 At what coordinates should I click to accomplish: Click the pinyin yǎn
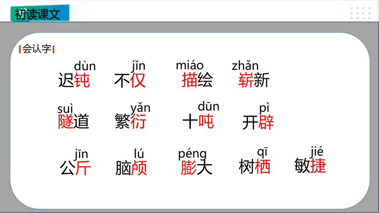(x=141, y=108)
